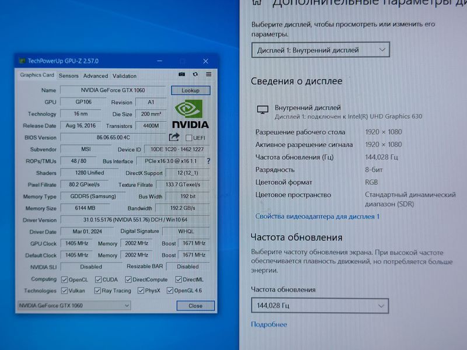Toggle the DirectCompute checkbox
Viewport: 467px width, 350px height.
pyautogui.click(x=128, y=279)
